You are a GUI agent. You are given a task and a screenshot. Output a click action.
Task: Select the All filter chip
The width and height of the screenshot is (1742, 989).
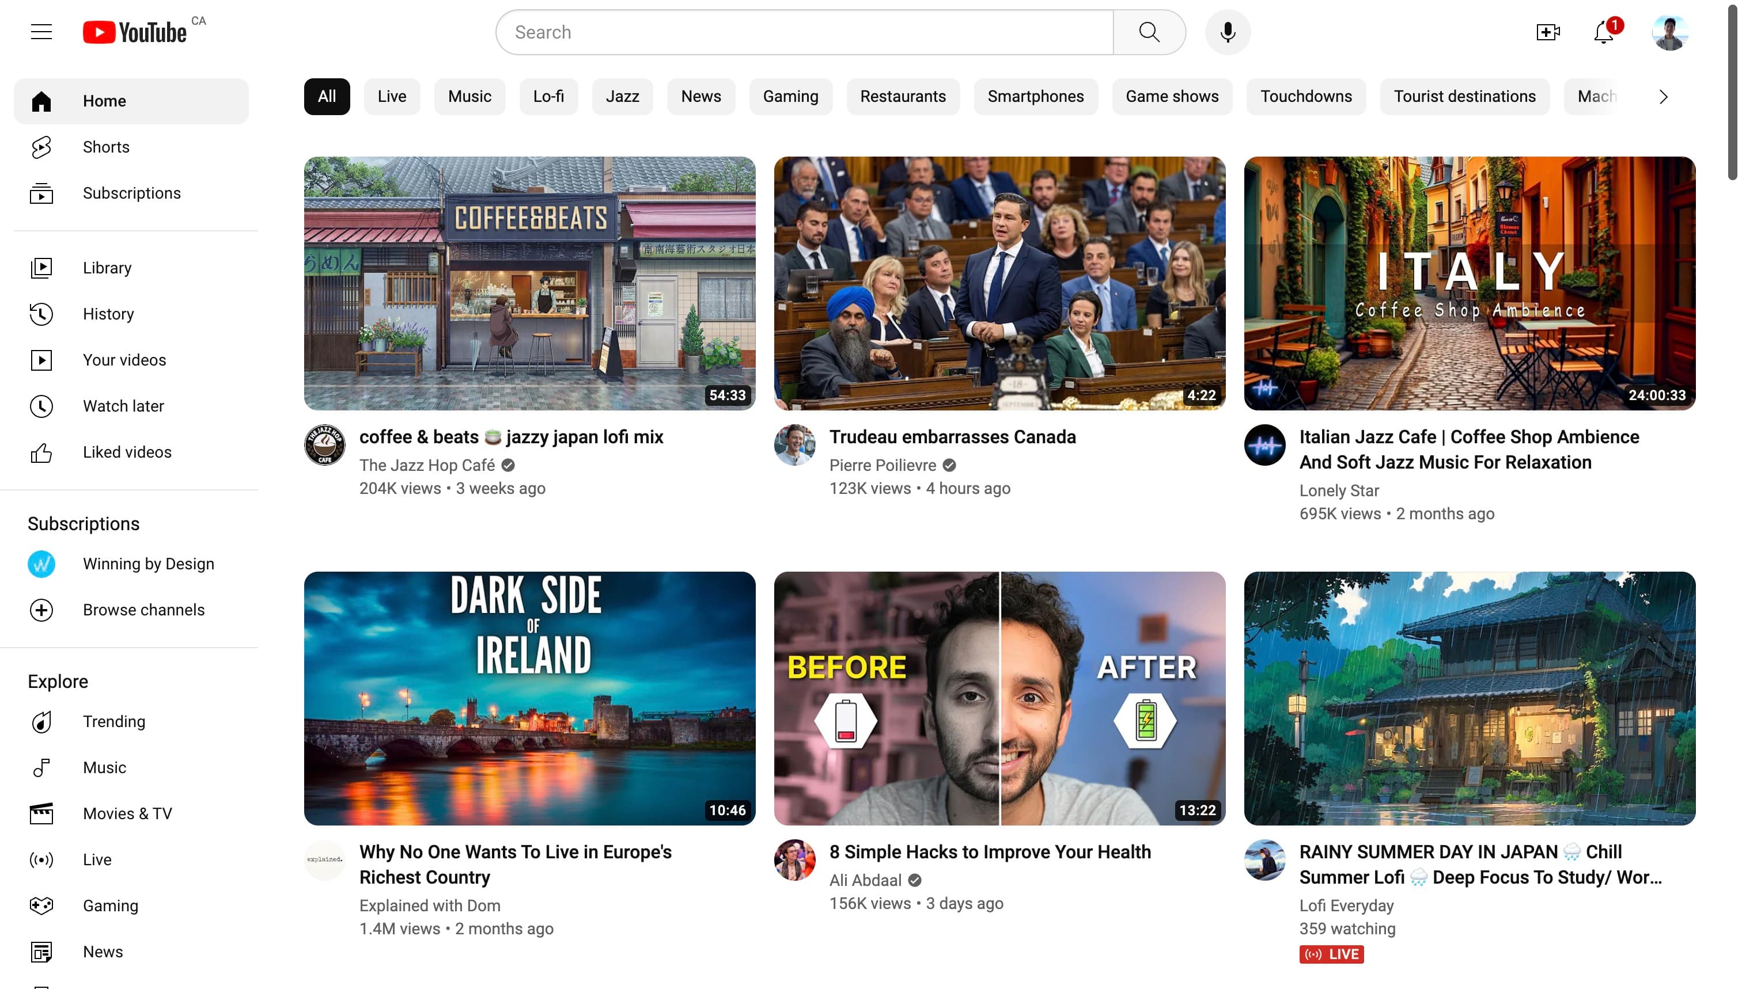pyautogui.click(x=327, y=97)
